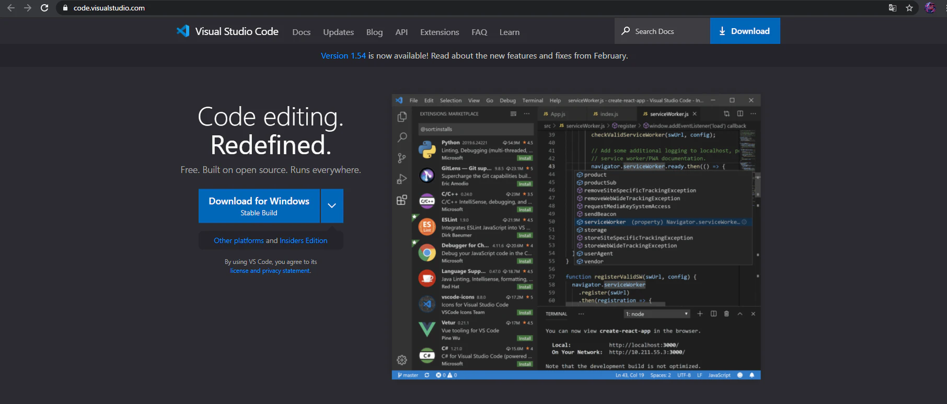Open the Updates navigation item
Screen dimensions: 947x404
(x=339, y=32)
